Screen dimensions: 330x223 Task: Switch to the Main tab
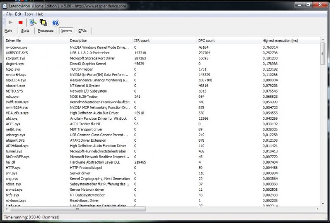[x=8, y=31]
